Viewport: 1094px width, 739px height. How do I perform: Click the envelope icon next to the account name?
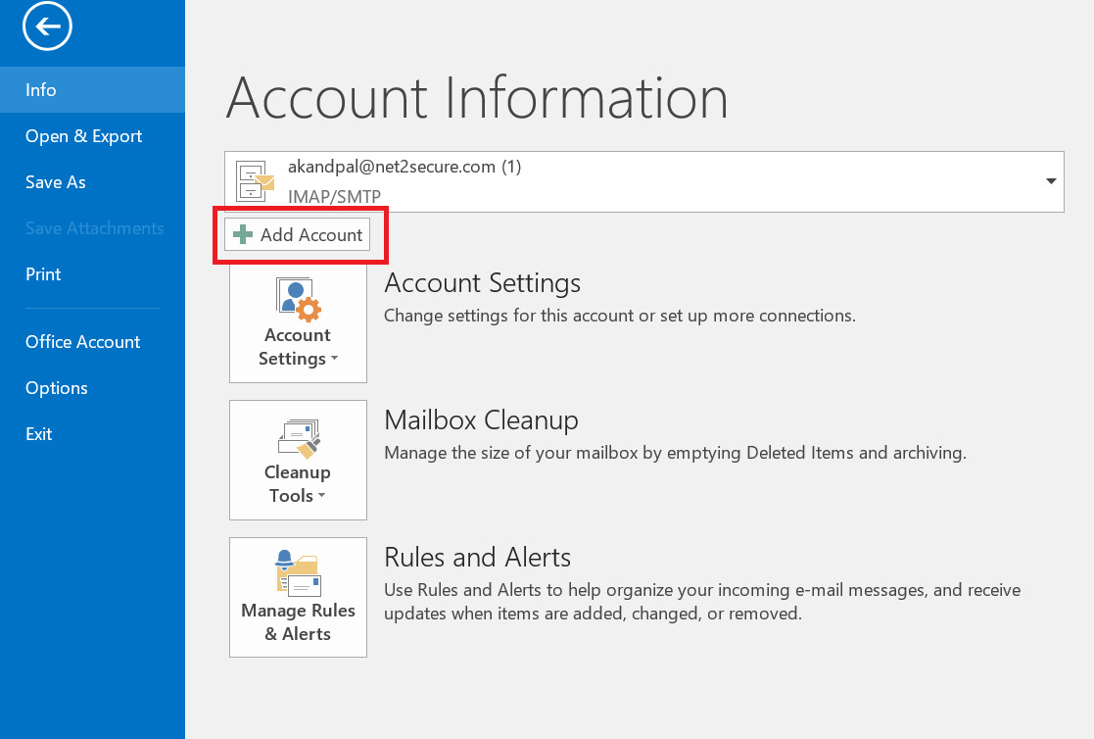tap(254, 181)
